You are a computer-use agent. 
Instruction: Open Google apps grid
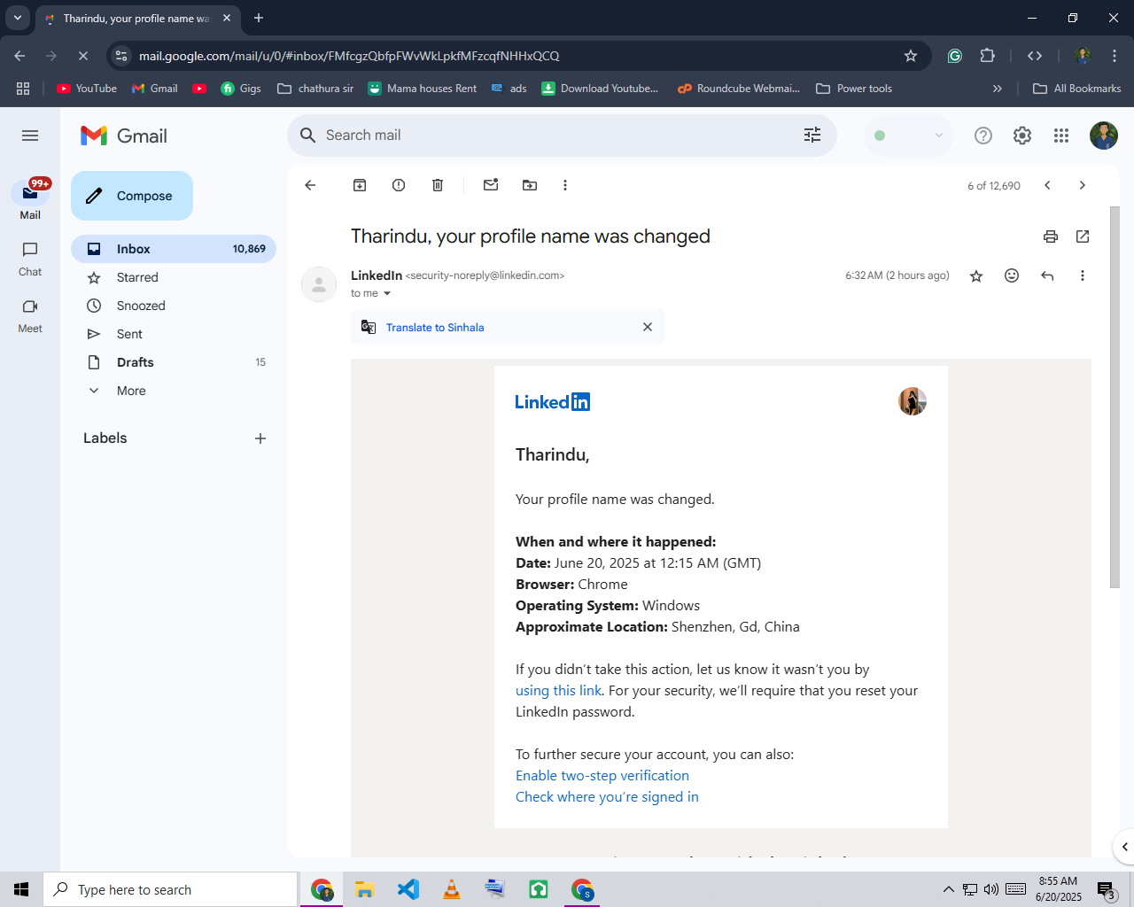click(x=1061, y=136)
